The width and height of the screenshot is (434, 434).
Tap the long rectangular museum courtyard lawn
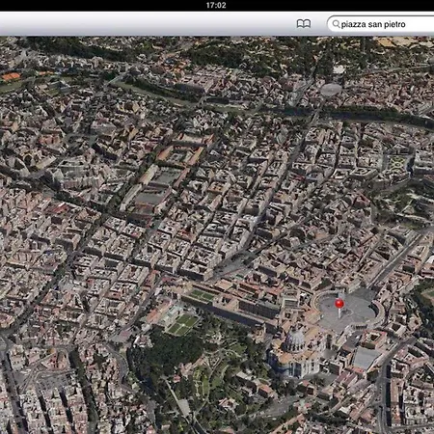(x=202, y=295)
